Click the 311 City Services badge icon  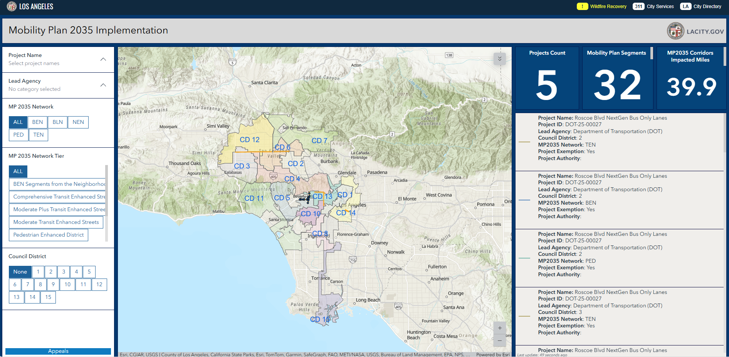638,7
